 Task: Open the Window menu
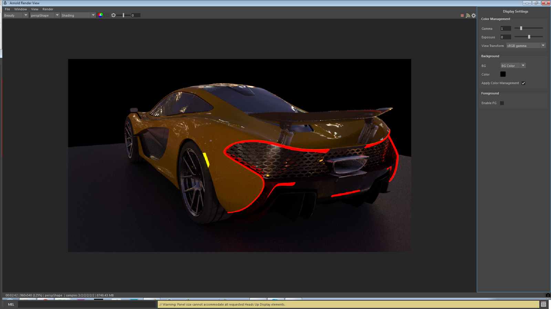click(21, 9)
